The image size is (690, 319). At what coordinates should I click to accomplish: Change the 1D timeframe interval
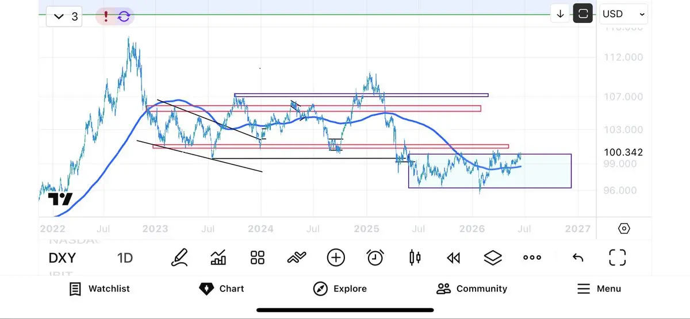125,257
